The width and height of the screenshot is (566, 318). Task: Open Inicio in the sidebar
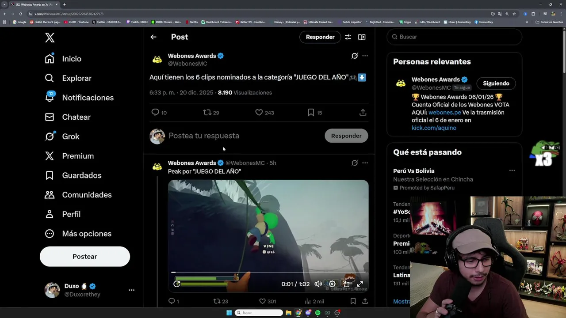(63, 59)
